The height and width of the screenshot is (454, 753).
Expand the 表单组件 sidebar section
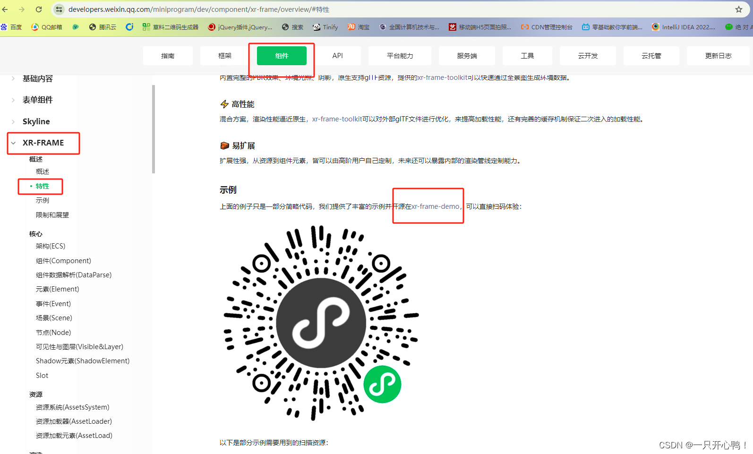38,100
